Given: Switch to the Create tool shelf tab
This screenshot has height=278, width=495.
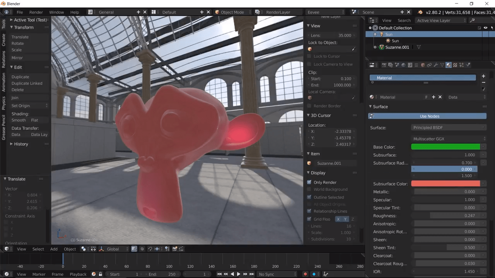Looking at the screenshot, I should click(3, 39).
